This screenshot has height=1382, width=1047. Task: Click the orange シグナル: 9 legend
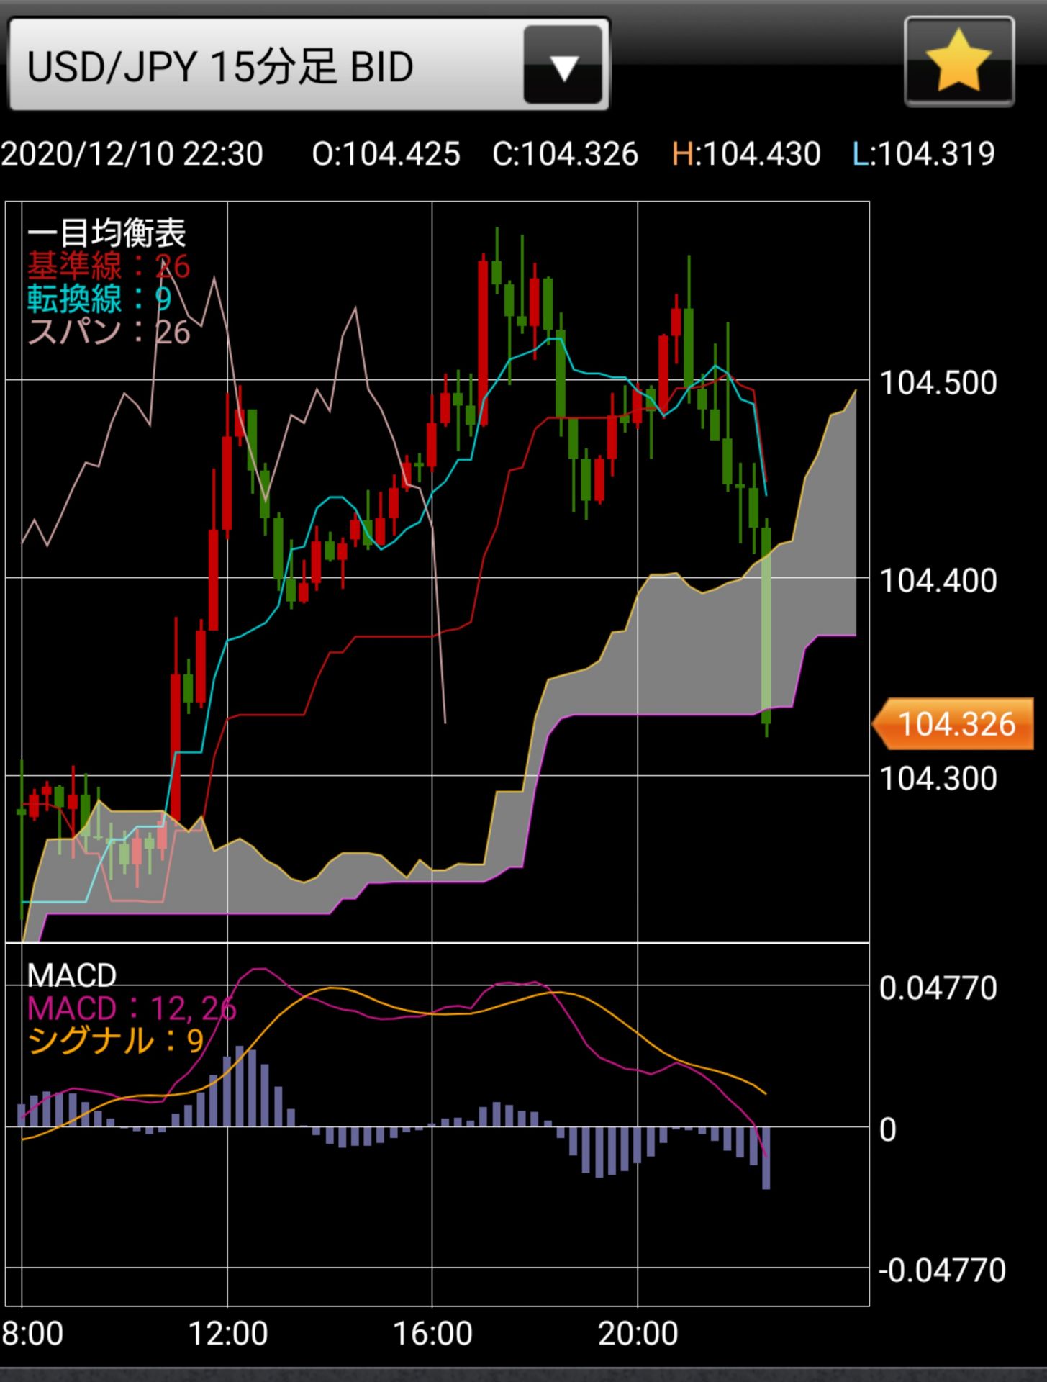[x=115, y=1042]
